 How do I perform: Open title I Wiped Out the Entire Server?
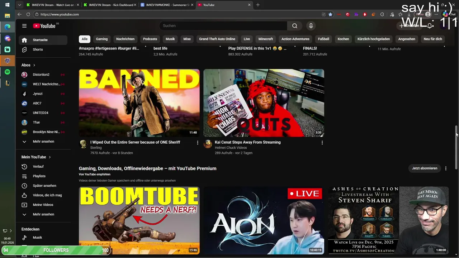(x=135, y=142)
